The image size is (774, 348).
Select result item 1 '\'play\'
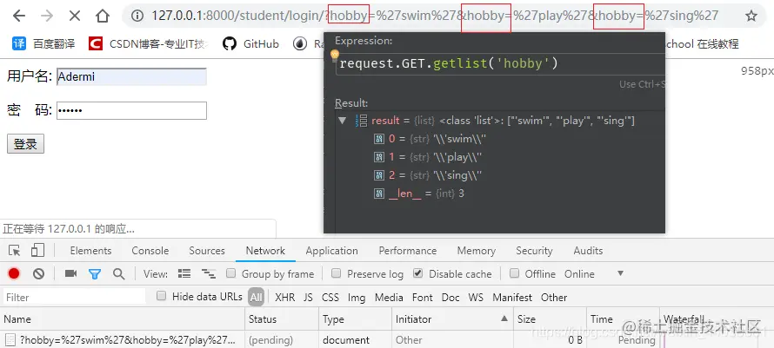coord(429,157)
